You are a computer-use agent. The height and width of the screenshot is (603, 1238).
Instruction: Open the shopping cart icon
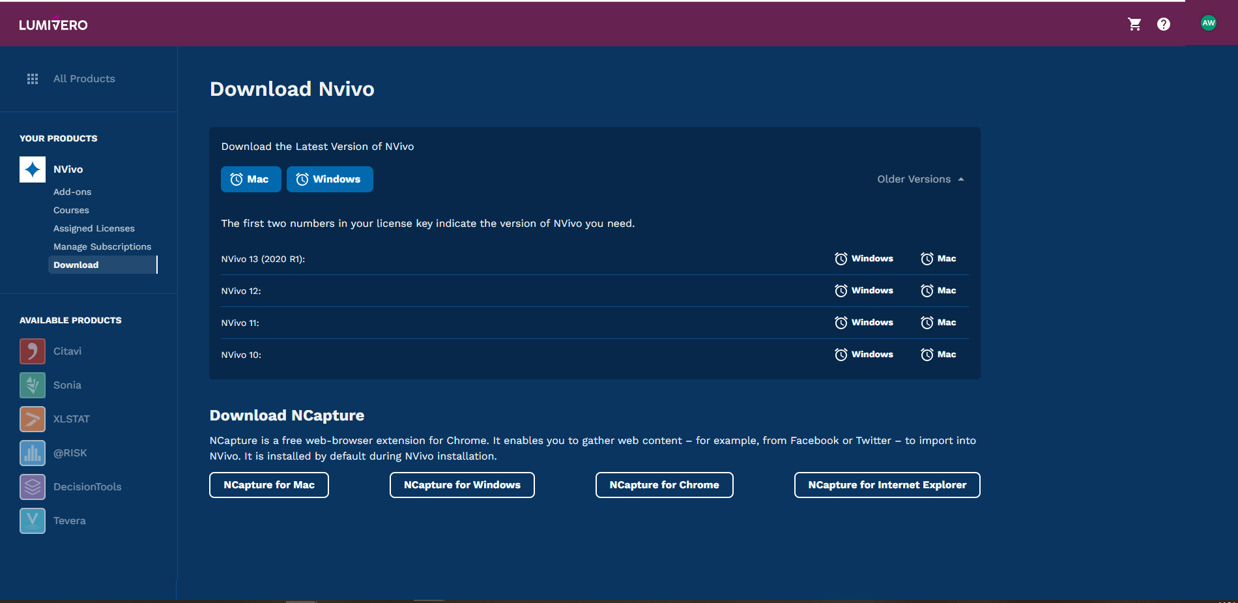point(1134,23)
